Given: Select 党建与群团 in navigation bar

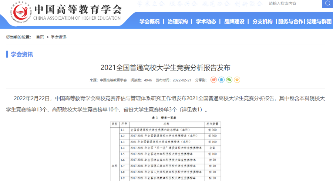Looking at the screenshot, I should click(319, 21).
